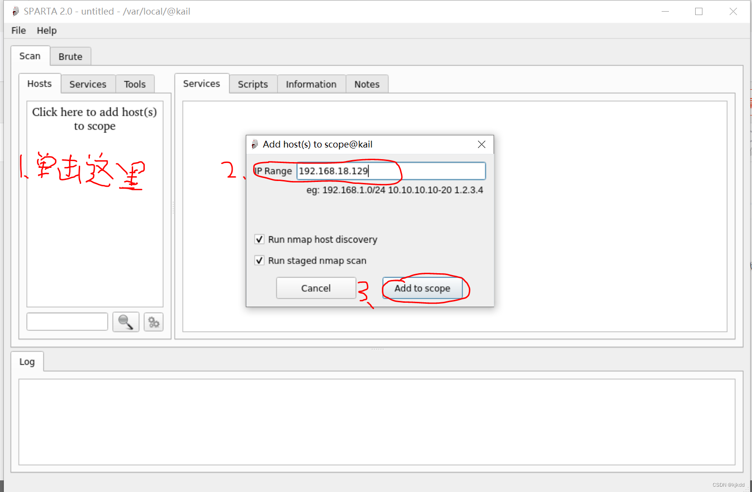Select the Hosts tab in left panel

[39, 83]
